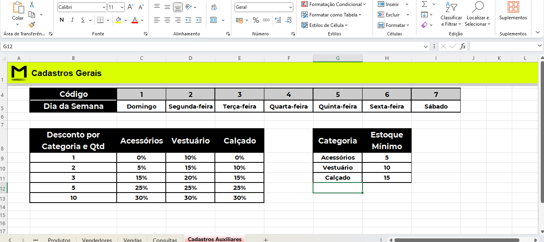Apply accounting number format icon
The image size is (544, 242).
click(x=239, y=20)
